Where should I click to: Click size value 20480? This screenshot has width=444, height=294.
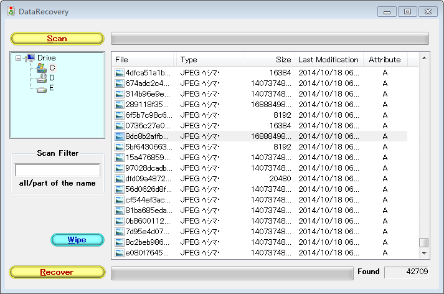pos(280,179)
